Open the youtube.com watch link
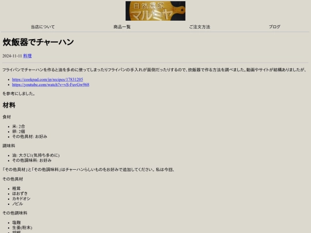311x233 pixels. click(51, 85)
